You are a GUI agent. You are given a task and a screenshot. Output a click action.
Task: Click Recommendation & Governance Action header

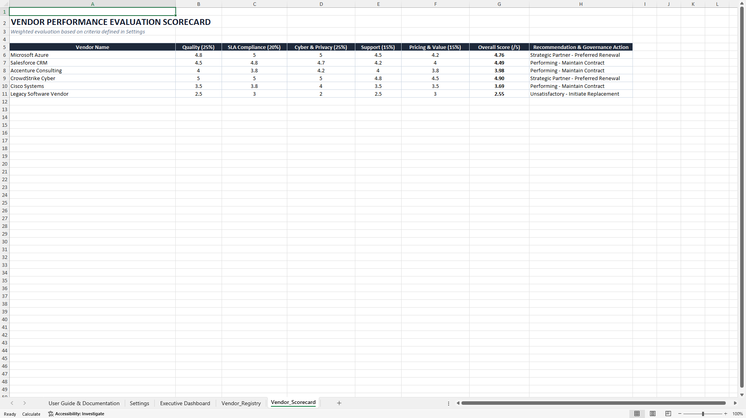[581, 47]
